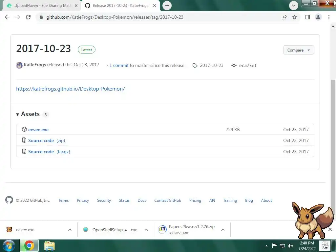The width and height of the screenshot is (336, 252).
Task: Open the Training footer link
Action: [x=230, y=200]
